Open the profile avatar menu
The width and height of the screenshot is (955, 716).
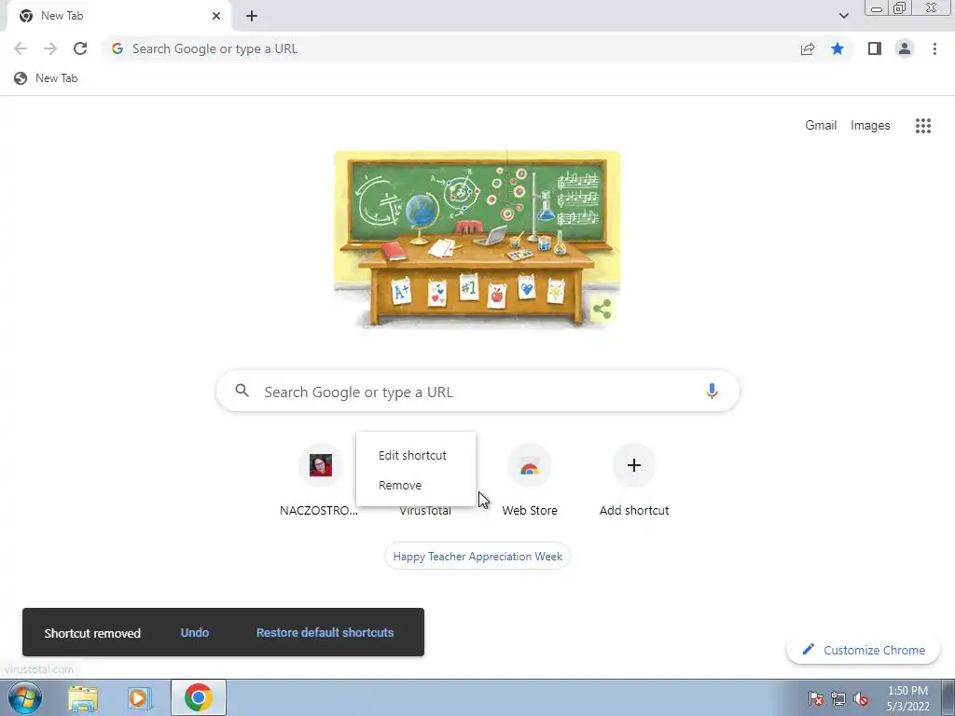coord(905,48)
